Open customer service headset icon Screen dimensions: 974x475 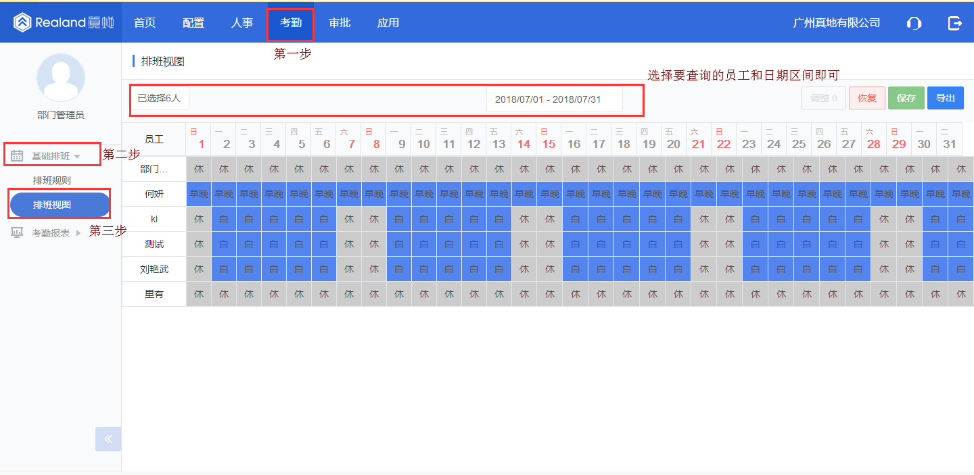(x=914, y=23)
